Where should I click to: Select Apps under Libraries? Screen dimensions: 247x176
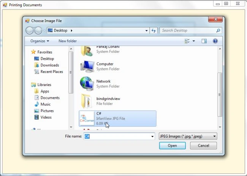(x=45, y=91)
